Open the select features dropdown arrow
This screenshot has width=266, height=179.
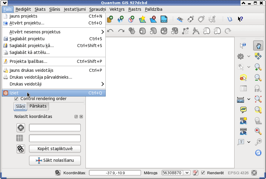[249, 67]
